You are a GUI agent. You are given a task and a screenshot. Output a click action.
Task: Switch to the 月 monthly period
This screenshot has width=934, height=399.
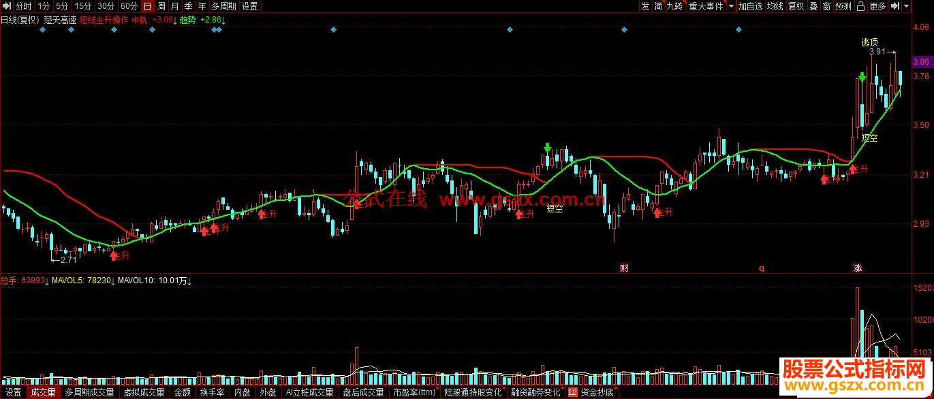[175, 6]
